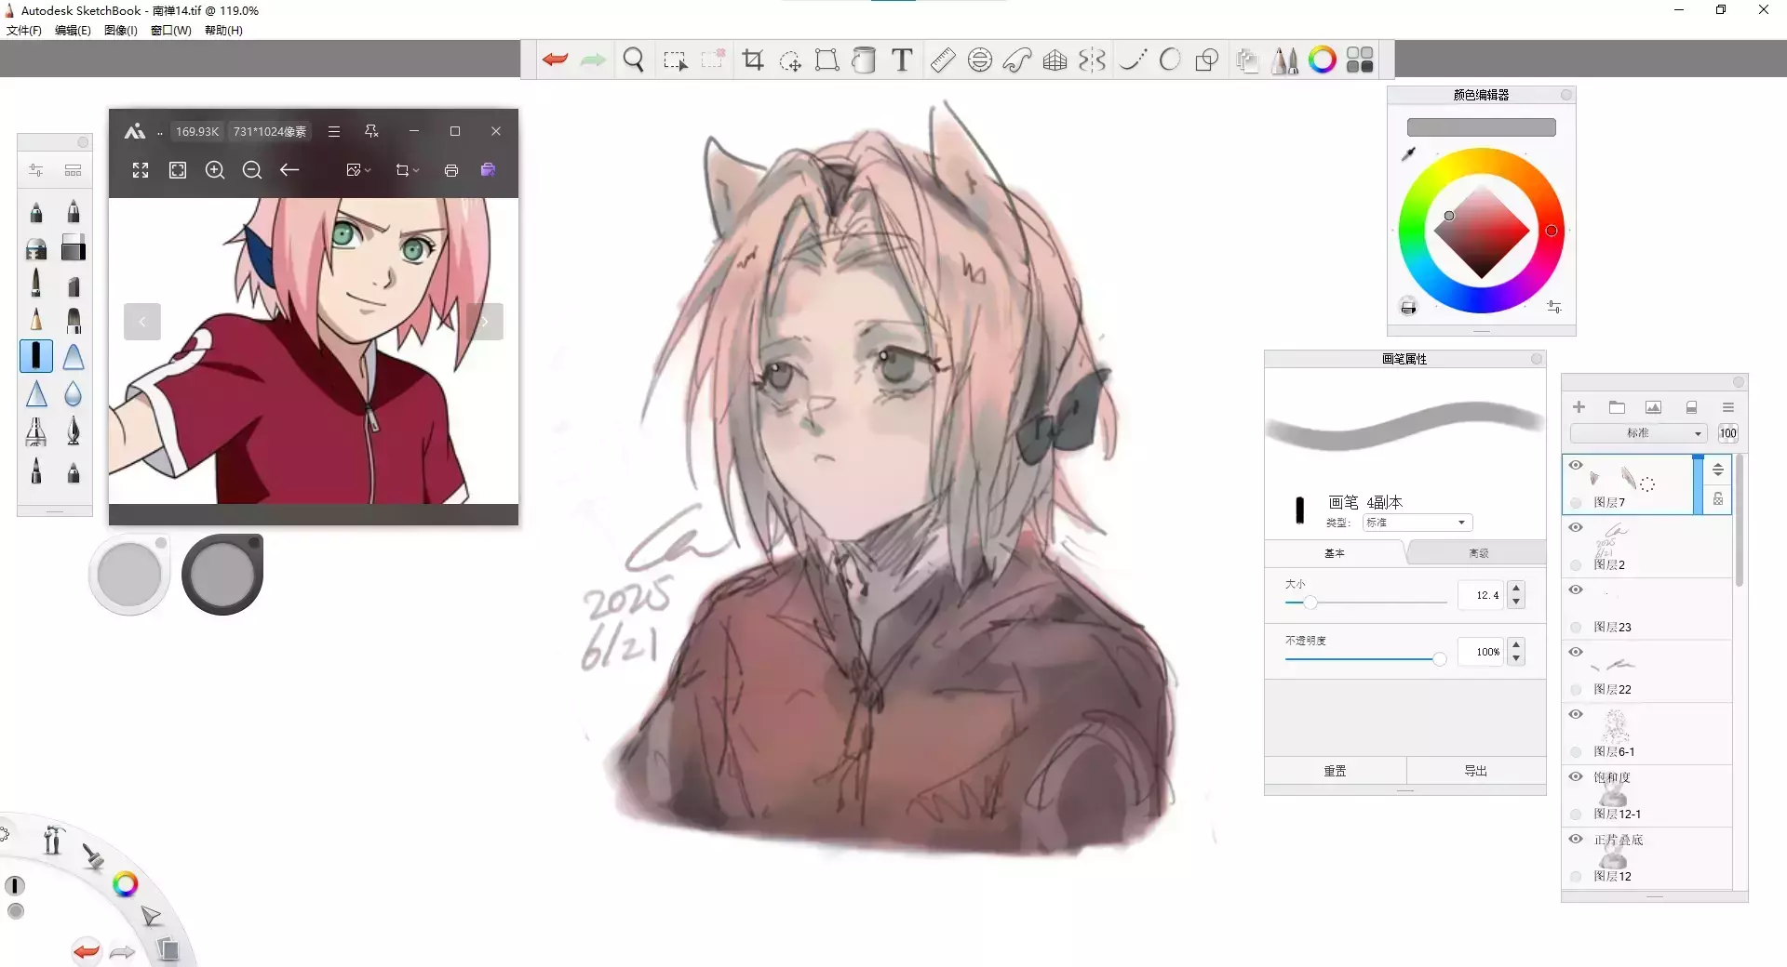
Task: Expand the image edit dropdown in viewer
Action: click(x=358, y=170)
